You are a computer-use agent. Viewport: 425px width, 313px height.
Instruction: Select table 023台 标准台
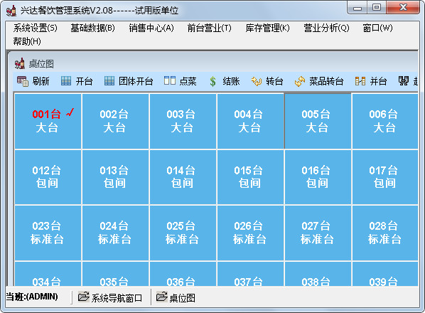tap(48, 233)
